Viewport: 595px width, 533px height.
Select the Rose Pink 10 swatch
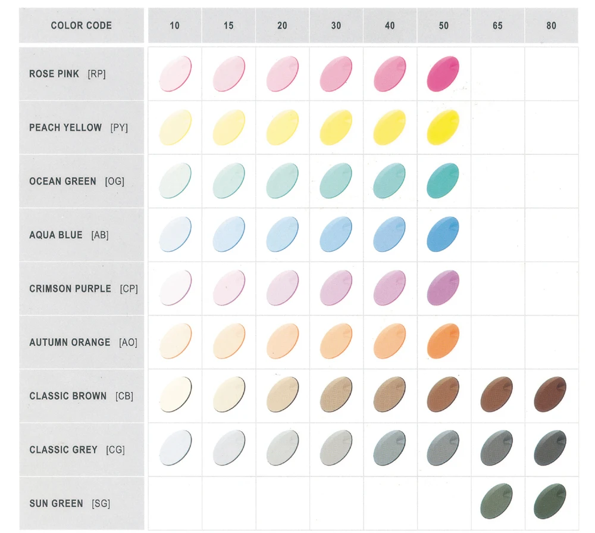(174, 73)
